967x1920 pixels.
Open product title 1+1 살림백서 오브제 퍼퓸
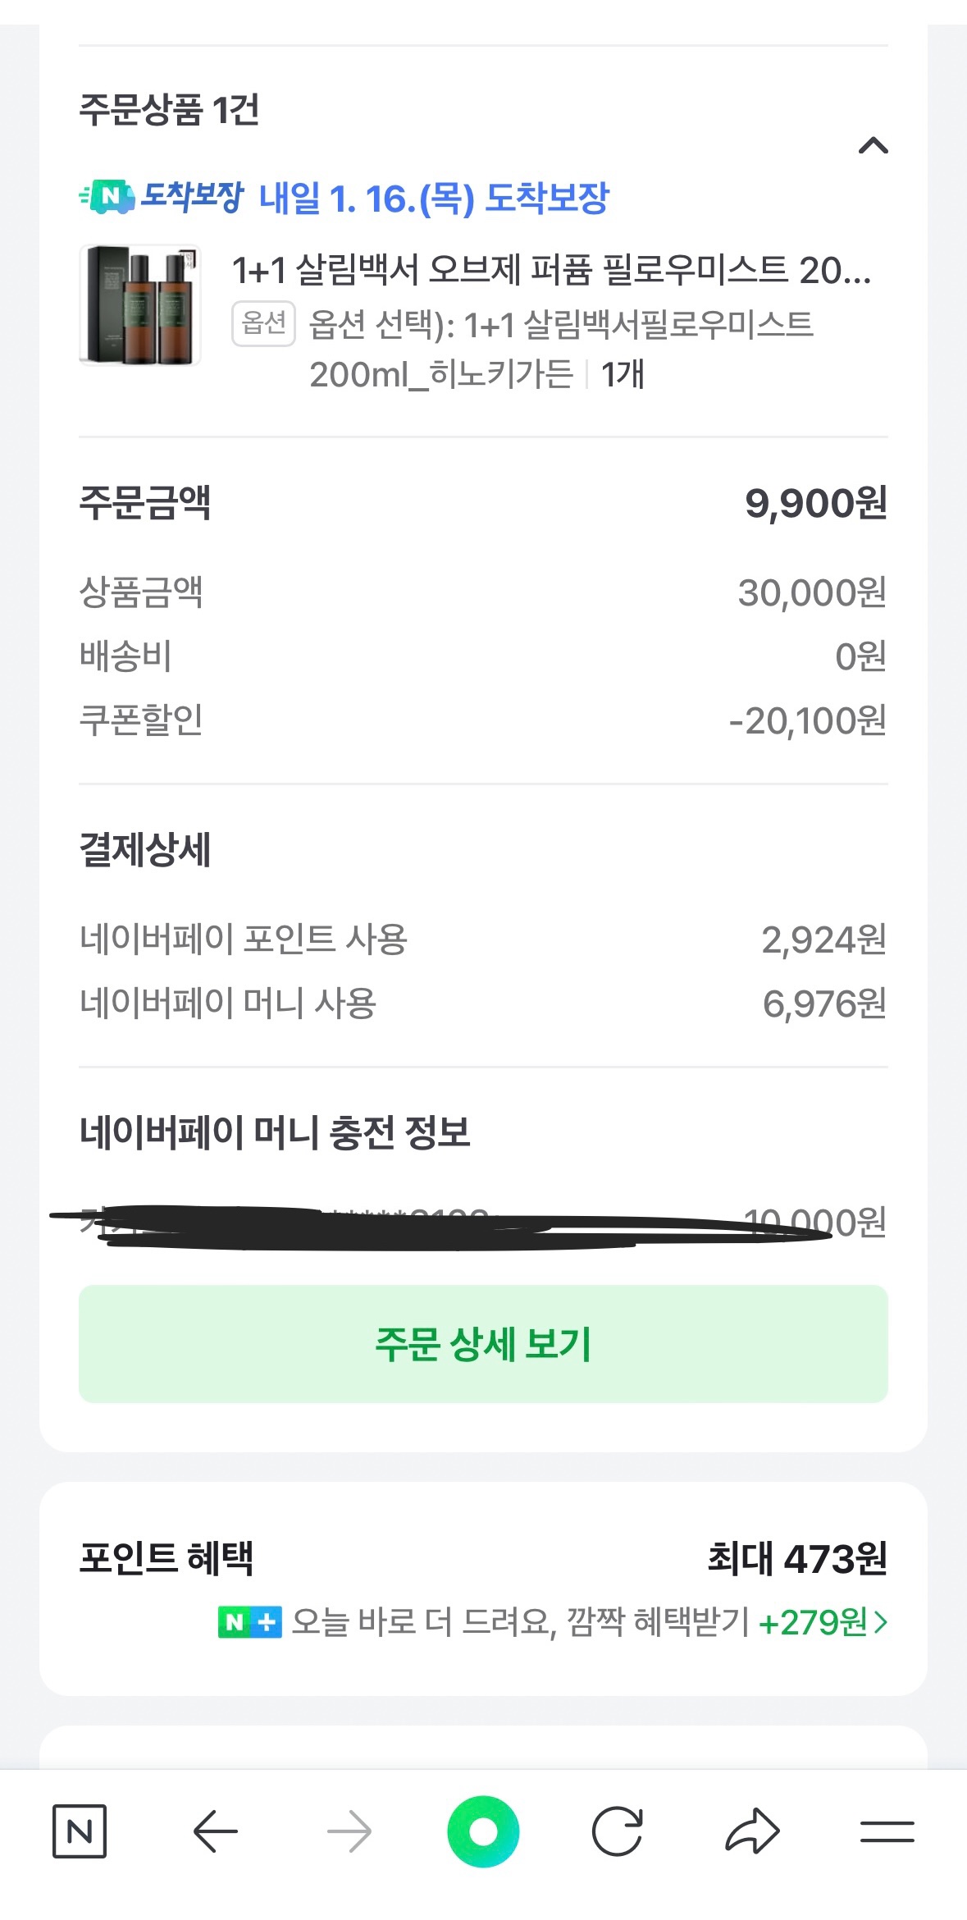click(551, 270)
